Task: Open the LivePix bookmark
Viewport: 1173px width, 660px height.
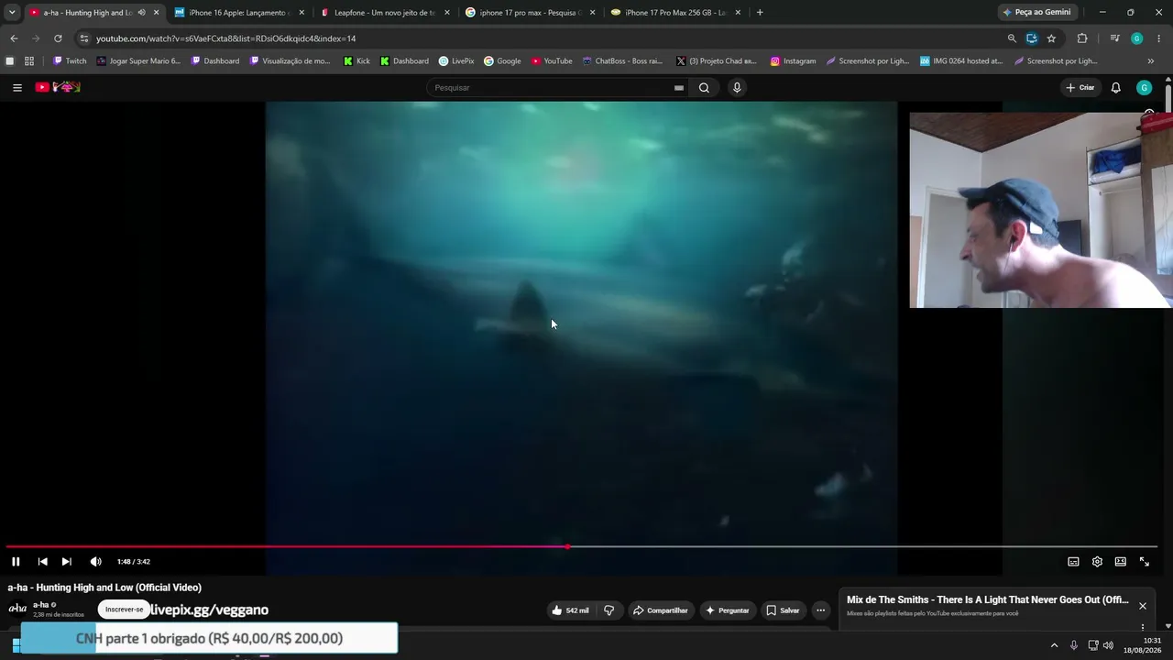Action: pos(456,61)
